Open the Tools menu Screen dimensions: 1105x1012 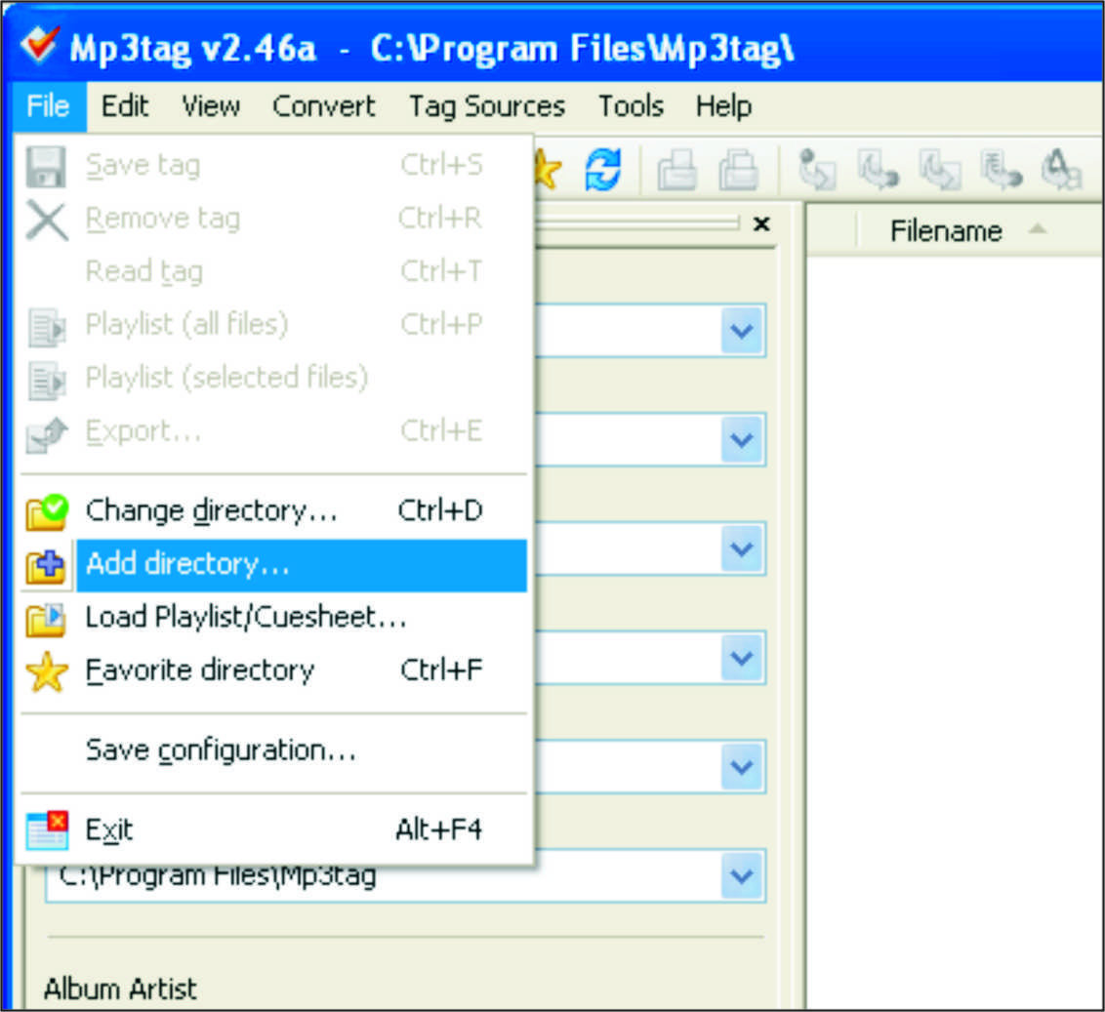(x=631, y=106)
